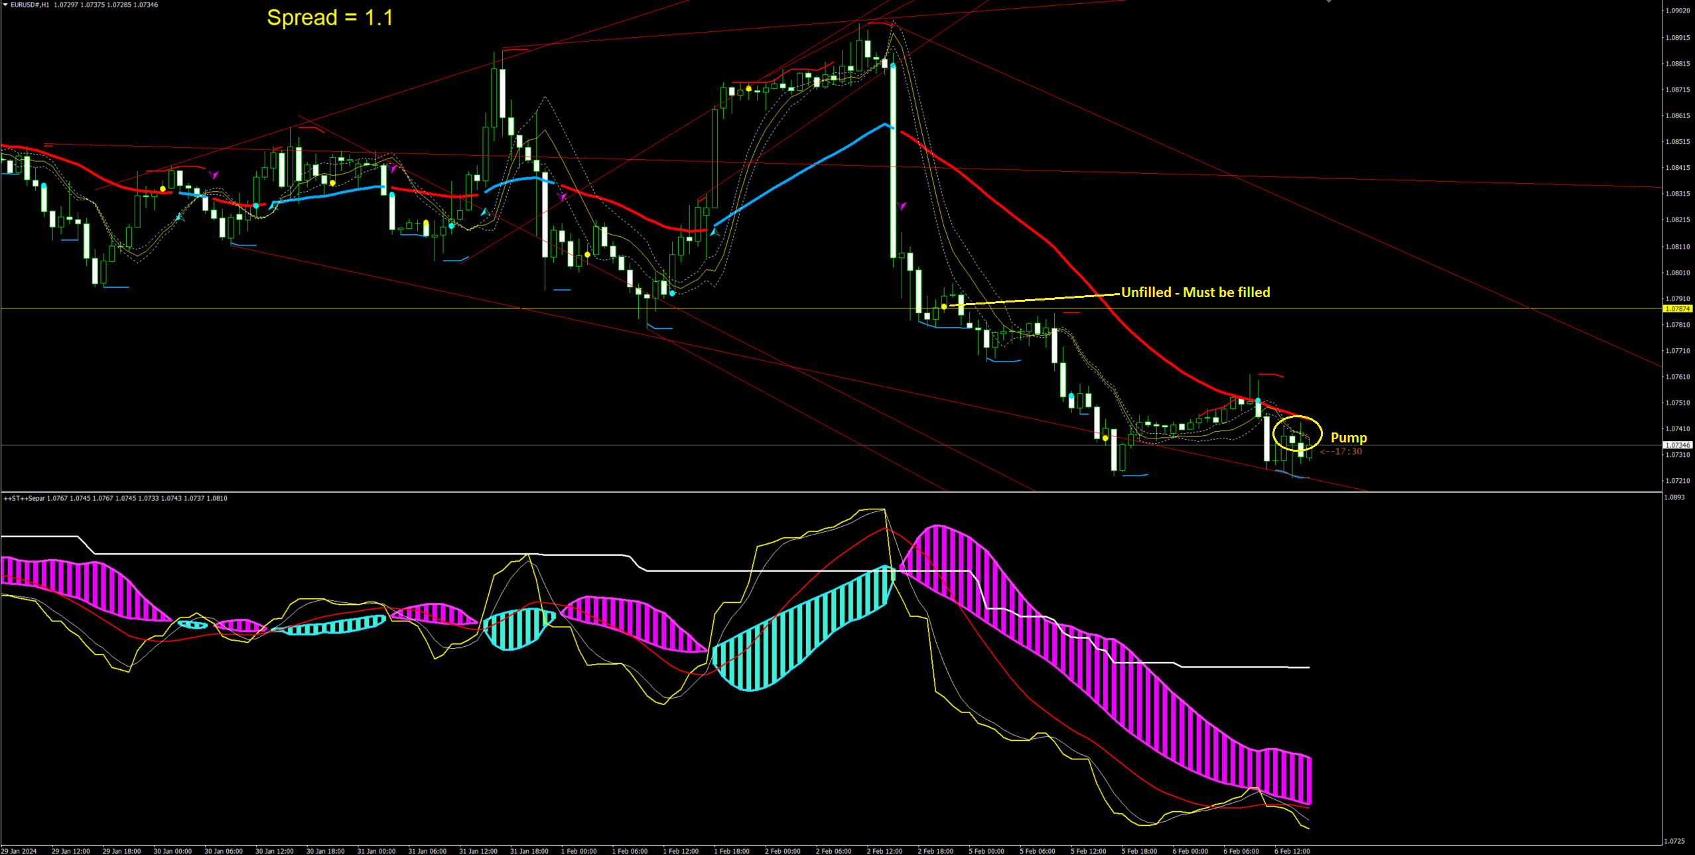This screenshot has width=1695, height=855.
Task: Click the cyan dot atop the large 2 Feb candle
Action: (x=894, y=66)
